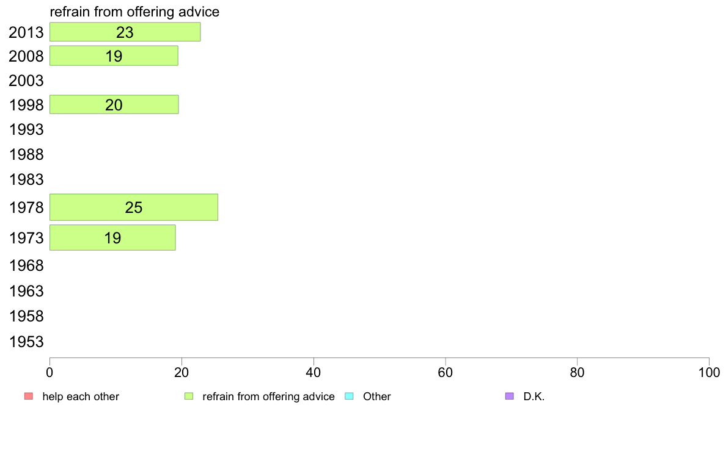The width and height of the screenshot is (726, 449).
Task: Click the 2003 year label
Action: coord(26,81)
